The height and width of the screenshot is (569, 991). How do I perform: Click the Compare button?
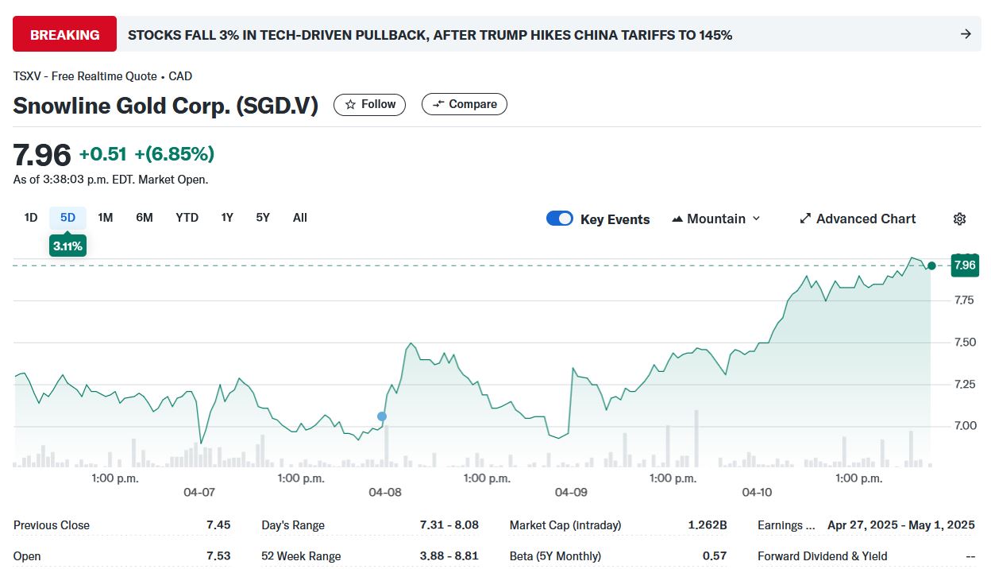465,104
